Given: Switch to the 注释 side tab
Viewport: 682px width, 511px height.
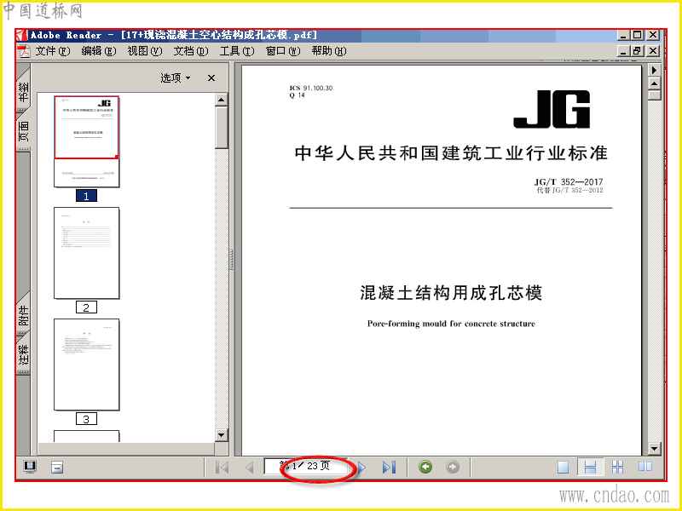Looking at the screenshot, I should (24, 354).
